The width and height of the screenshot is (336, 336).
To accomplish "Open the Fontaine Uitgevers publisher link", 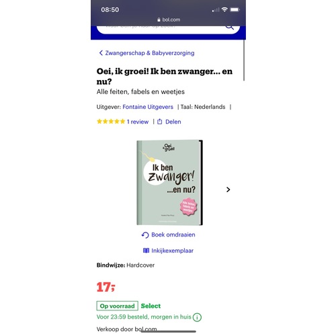I will [x=148, y=107].
